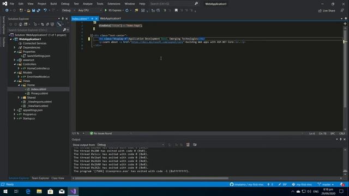Click the Navigate Backward toolbar icon

click(7, 10)
